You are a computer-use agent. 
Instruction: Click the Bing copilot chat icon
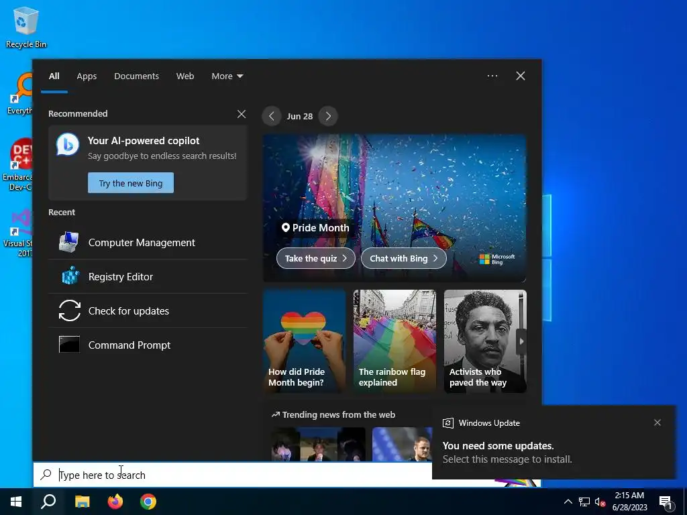pos(68,144)
